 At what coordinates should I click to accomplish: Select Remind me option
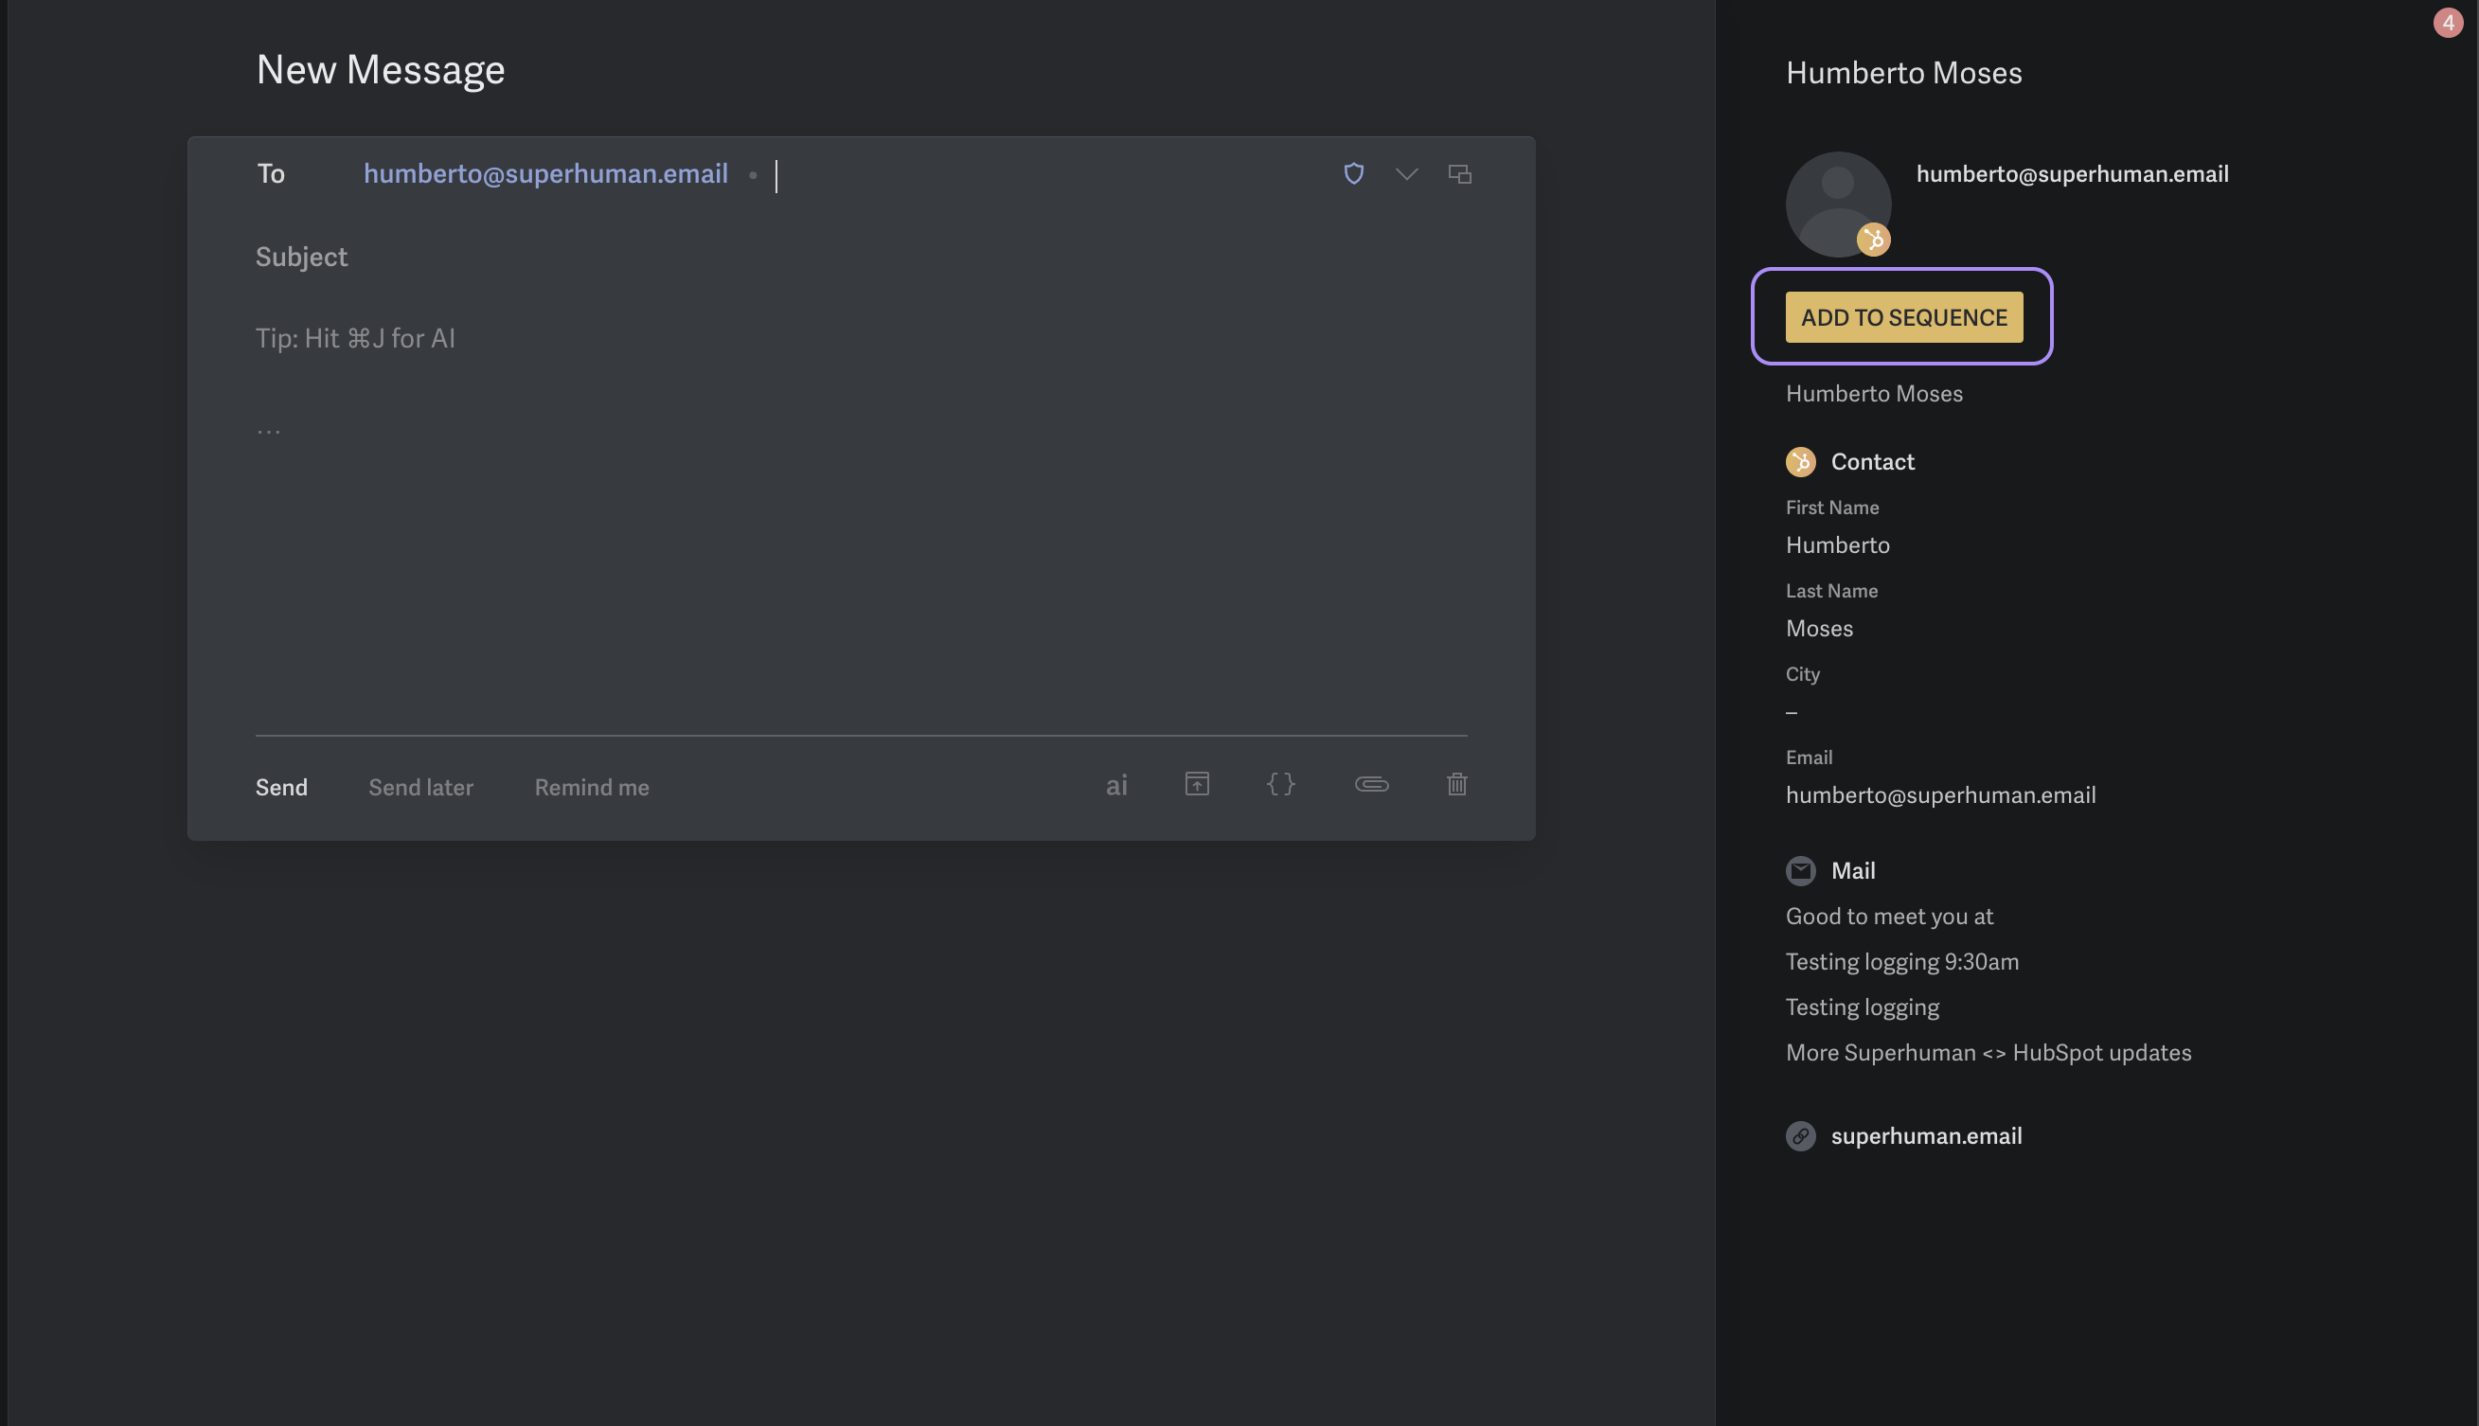pyautogui.click(x=592, y=787)
